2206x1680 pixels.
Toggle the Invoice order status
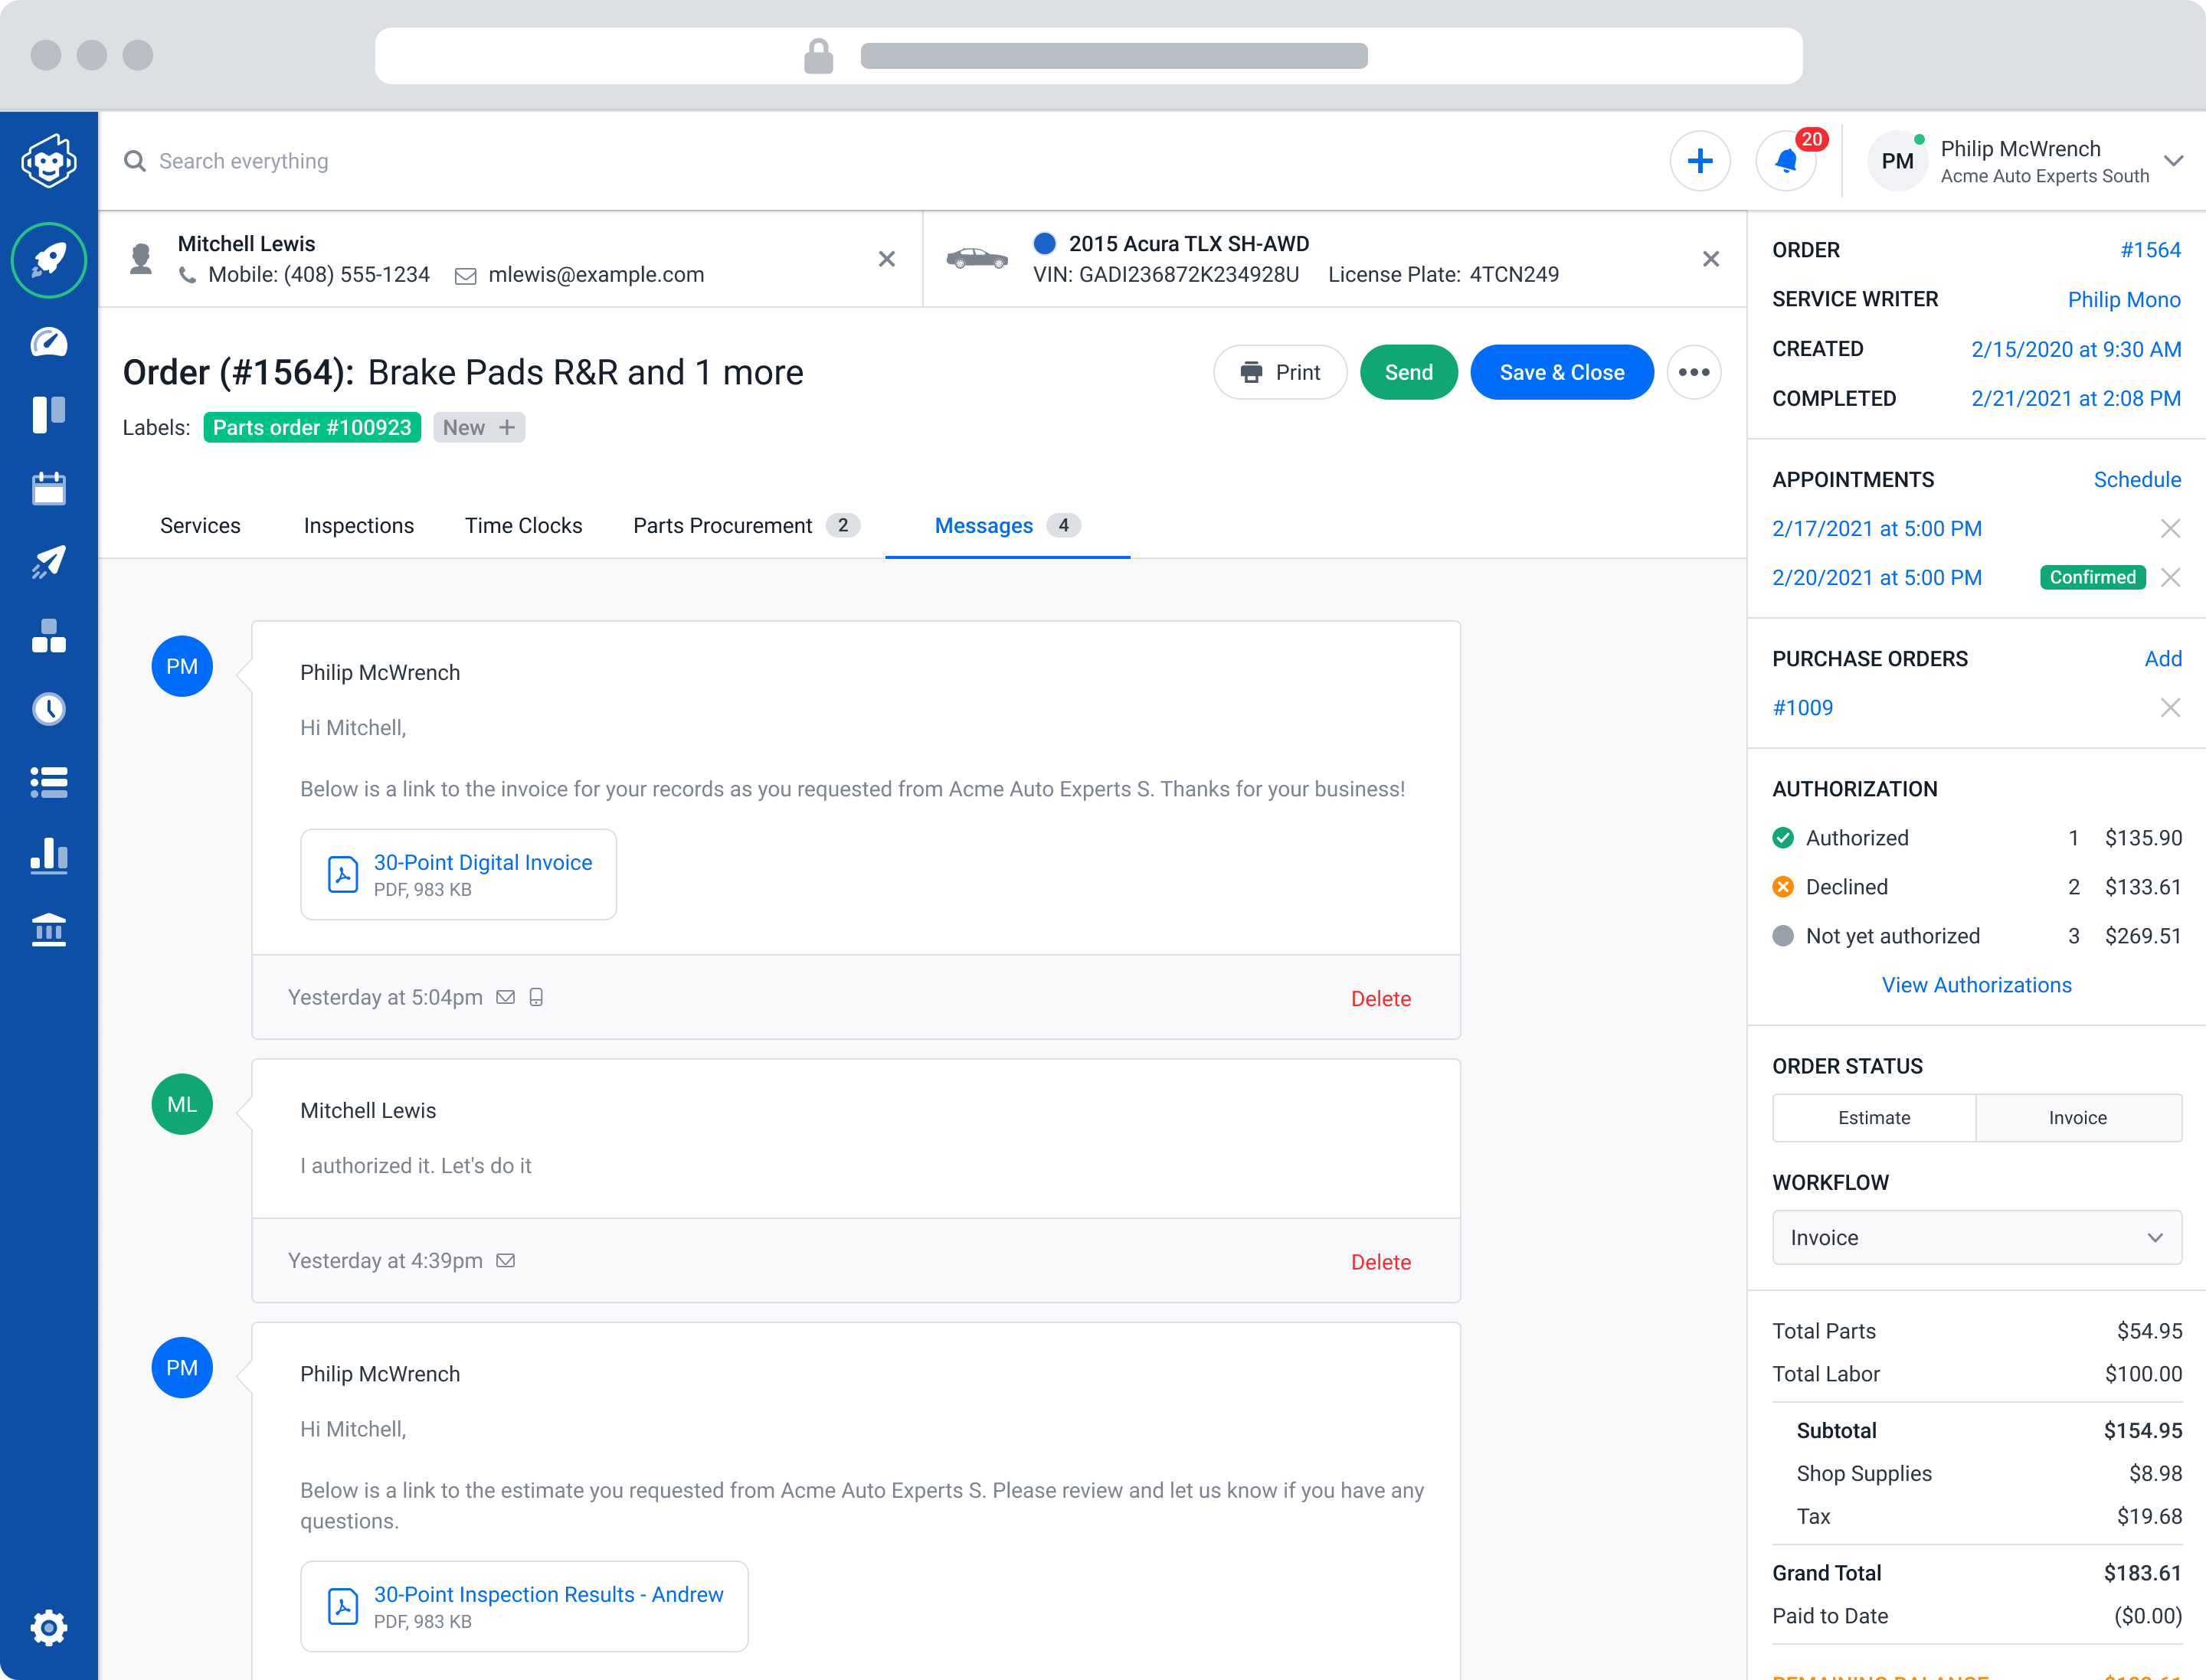coord(2077,1117)
